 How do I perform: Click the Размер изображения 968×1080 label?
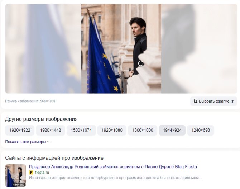click(x=30, y=101)
